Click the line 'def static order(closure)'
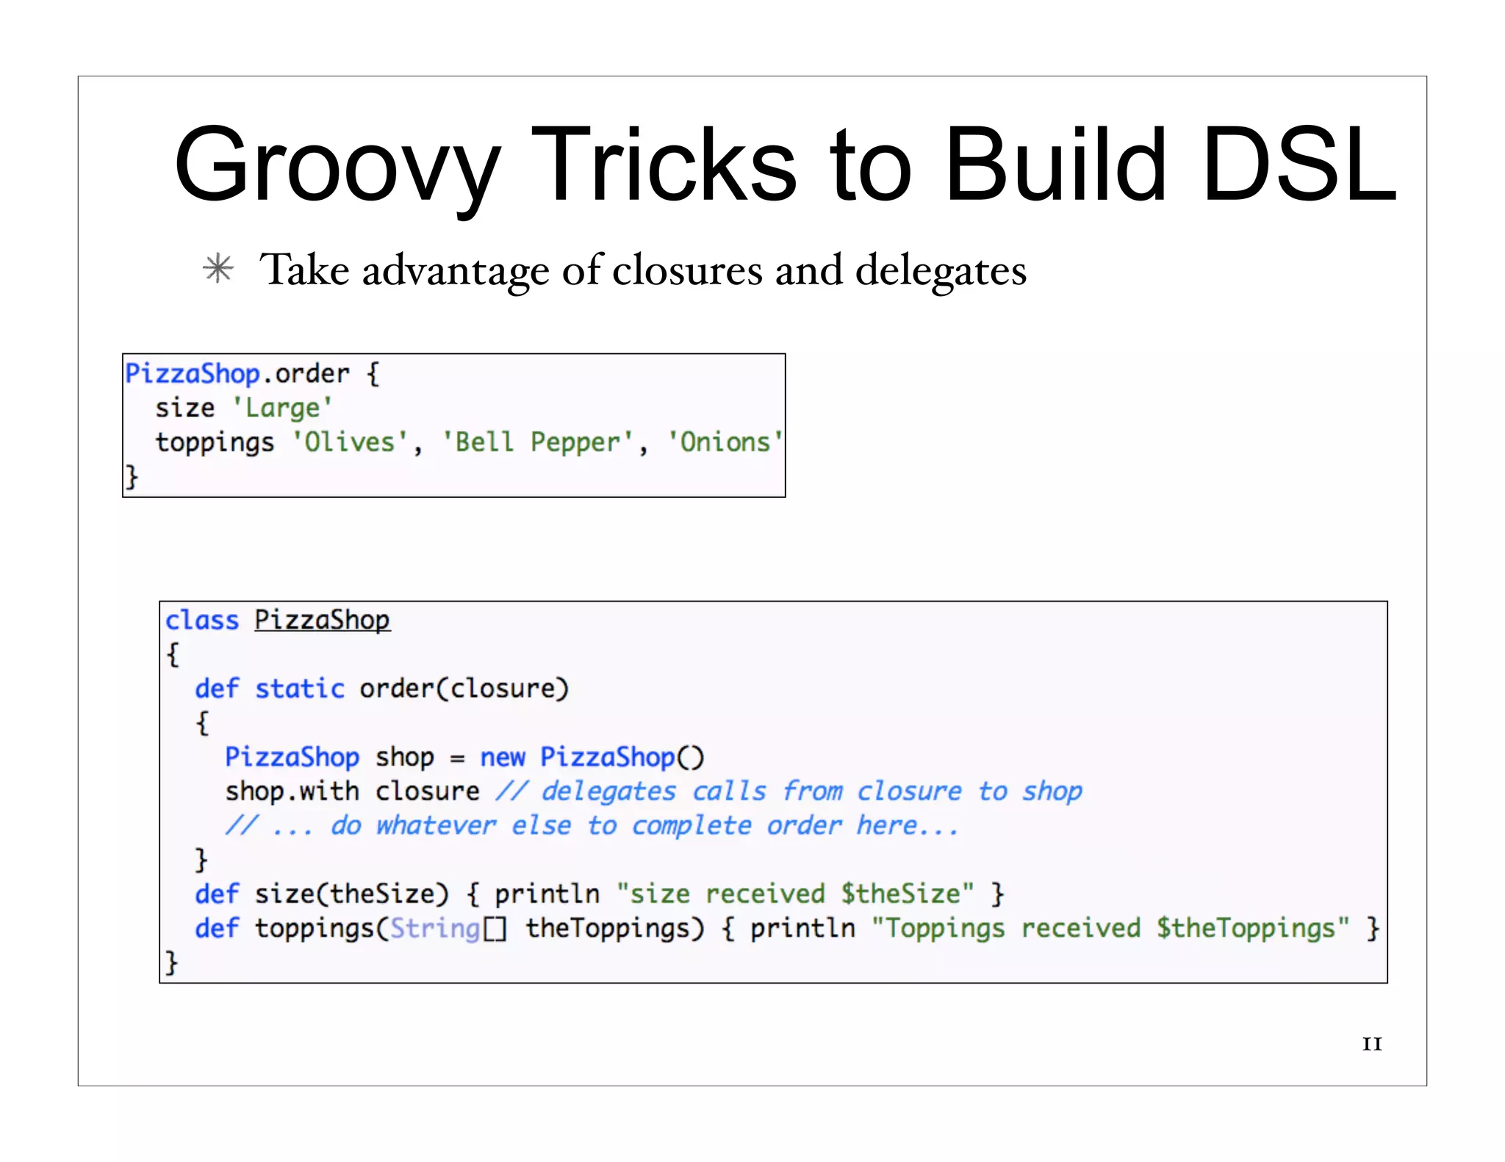The image size is (1505, 1162). click(382, 689)
